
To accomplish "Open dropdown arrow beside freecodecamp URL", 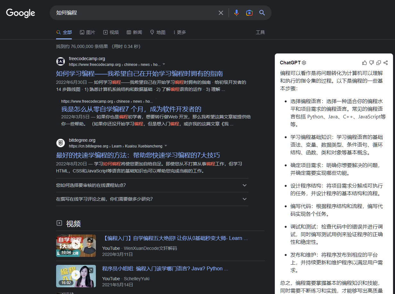I will point(164,64).
